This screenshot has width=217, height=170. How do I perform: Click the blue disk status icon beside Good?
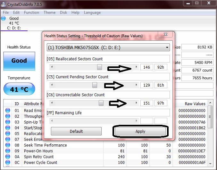3,18
